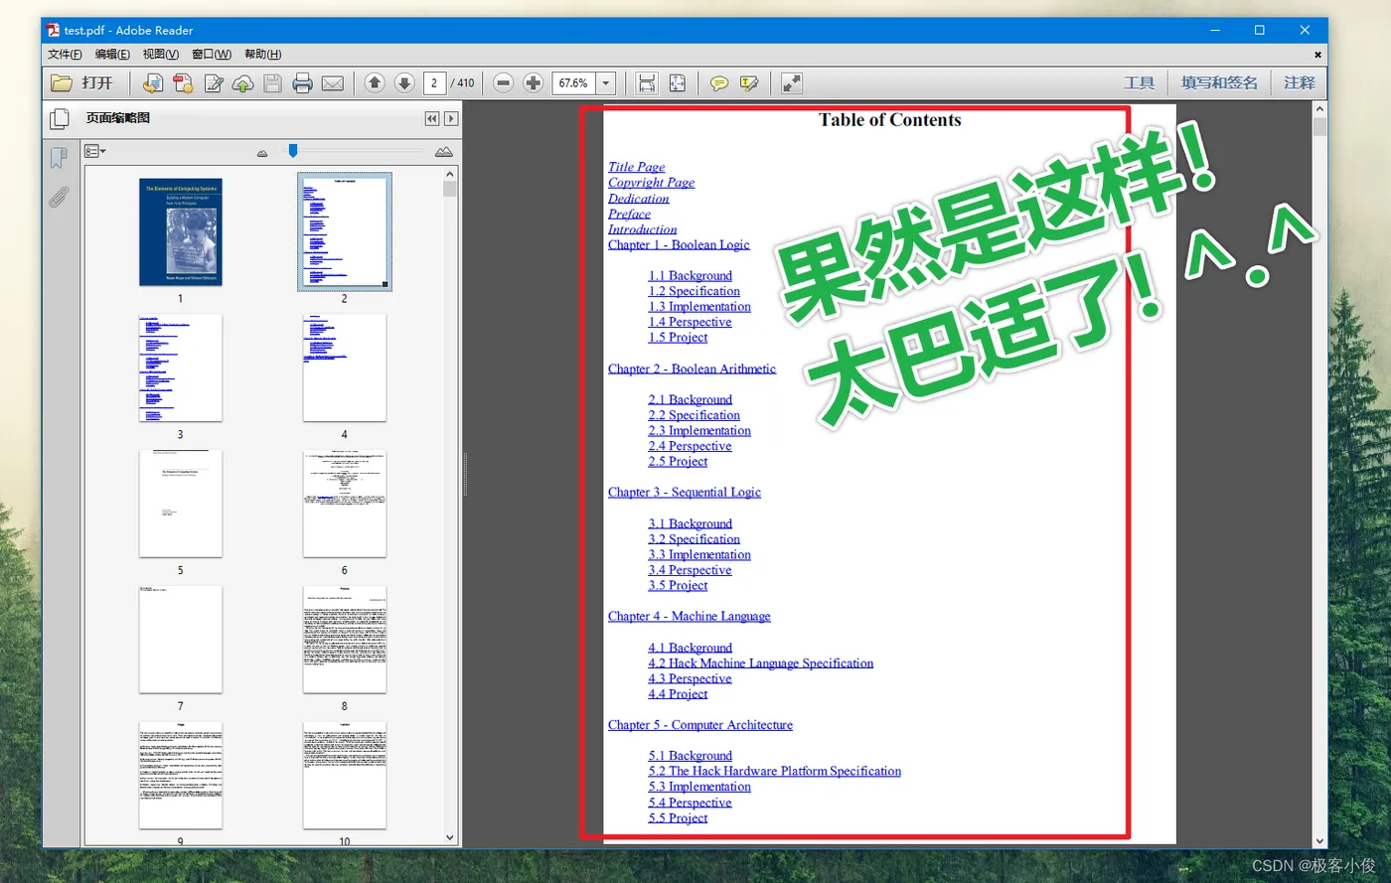Add a sticky note comment
Viewport: 1391px width, 883px height.
pyautogui.click(x=719, y=83)
